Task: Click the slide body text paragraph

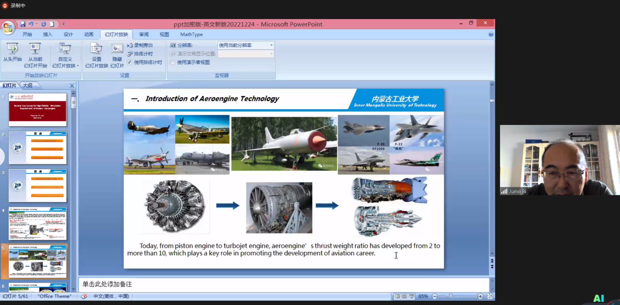Action: coord(284,249)
